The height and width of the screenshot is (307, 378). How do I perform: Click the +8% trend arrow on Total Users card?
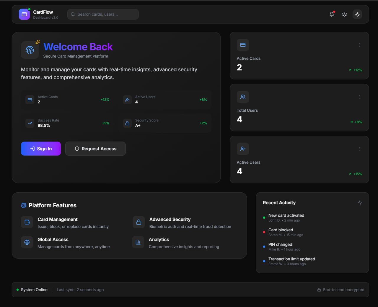351,122
